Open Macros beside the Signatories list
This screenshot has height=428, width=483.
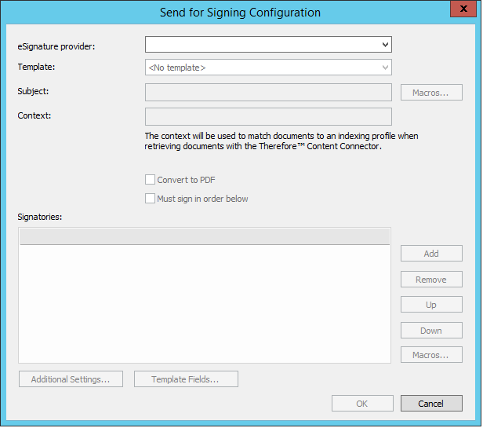pyautogui.click(x=431, y=354)
